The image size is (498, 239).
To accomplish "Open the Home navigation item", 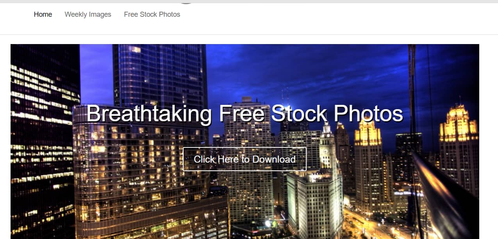I will (x=43, y=14).
